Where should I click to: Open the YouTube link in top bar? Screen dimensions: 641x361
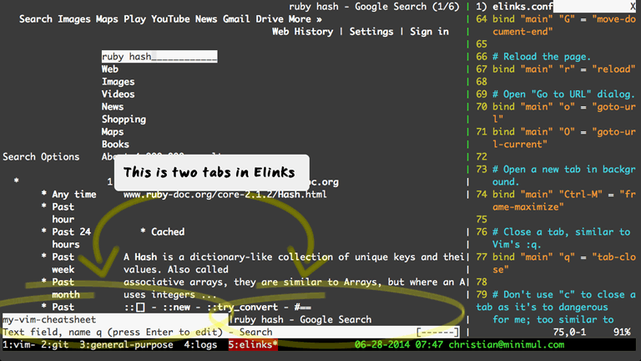pos(170,19)
